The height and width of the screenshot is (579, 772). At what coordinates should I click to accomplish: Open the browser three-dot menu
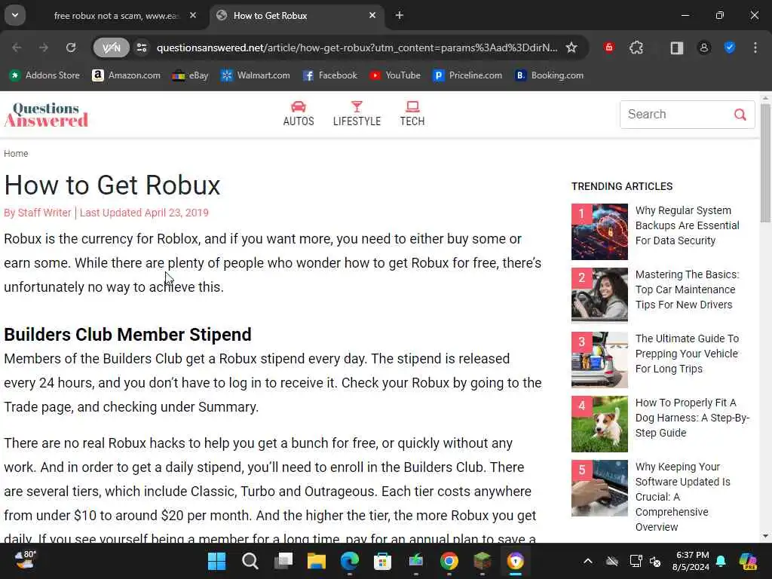pyautogui.click(x=755, y=47)
